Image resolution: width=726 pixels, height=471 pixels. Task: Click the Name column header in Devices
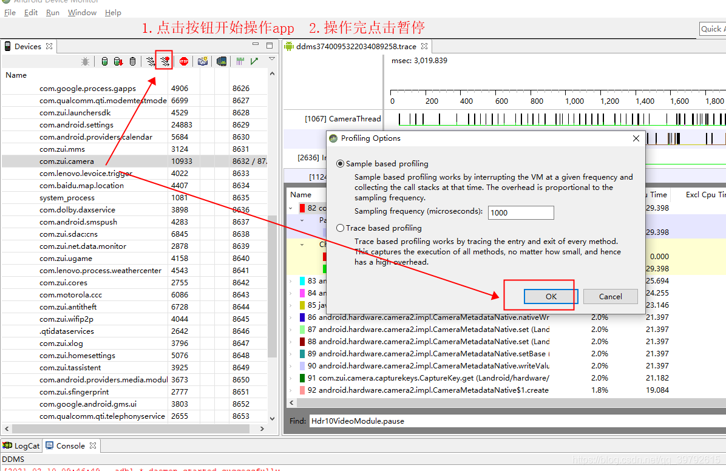point(16,75)
